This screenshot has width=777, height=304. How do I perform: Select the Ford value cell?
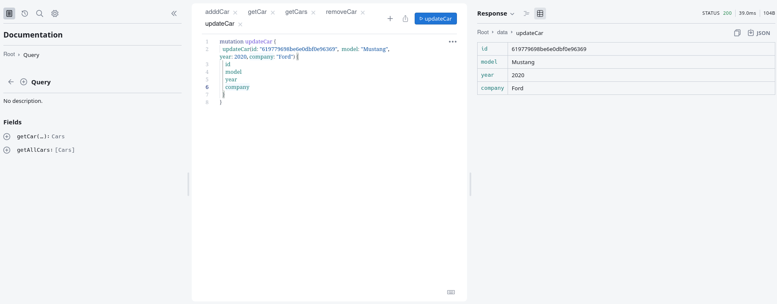[x=641, y=88]
